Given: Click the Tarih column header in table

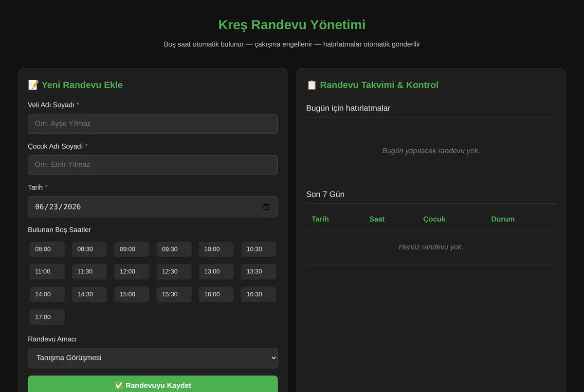Looking at the screenshot, I should click(320, 219).
